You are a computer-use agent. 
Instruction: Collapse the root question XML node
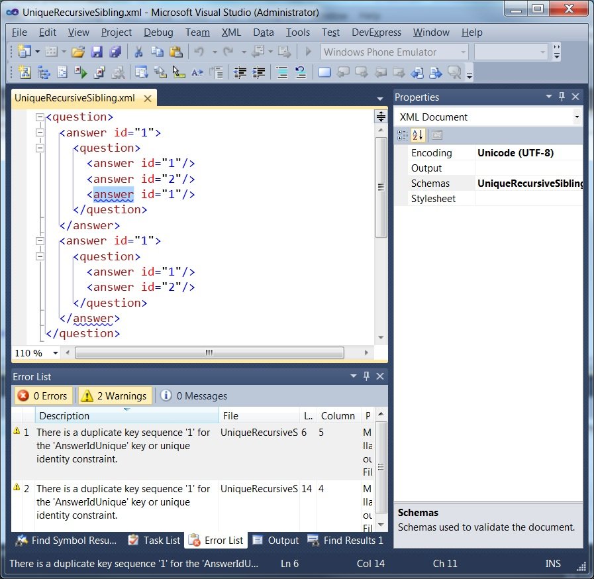pos(39,117)
